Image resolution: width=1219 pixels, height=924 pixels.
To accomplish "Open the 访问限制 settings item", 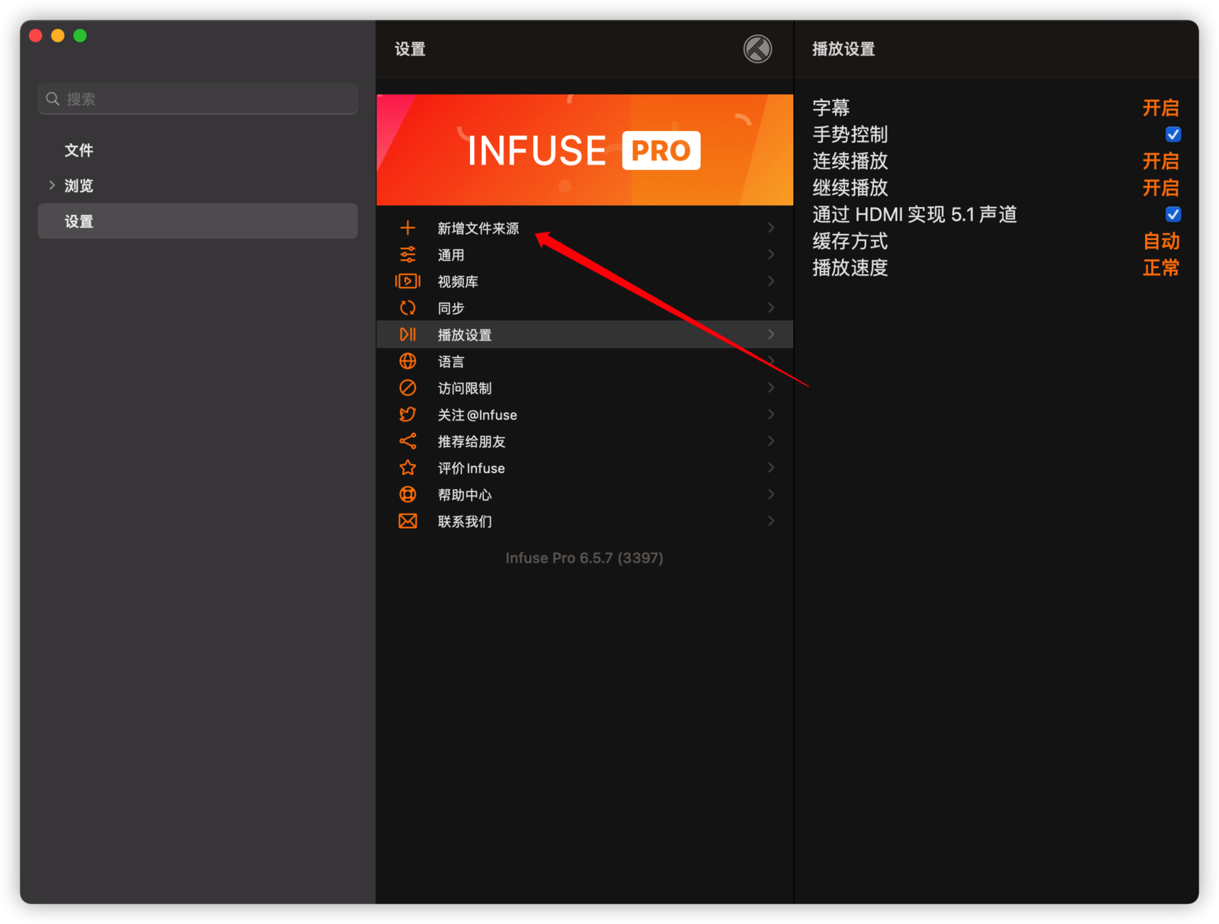I will pyautogui.click(x=584, y=388).
